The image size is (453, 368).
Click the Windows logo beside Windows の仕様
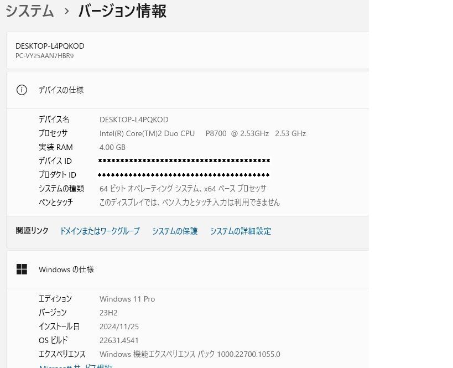click(22, 269)
